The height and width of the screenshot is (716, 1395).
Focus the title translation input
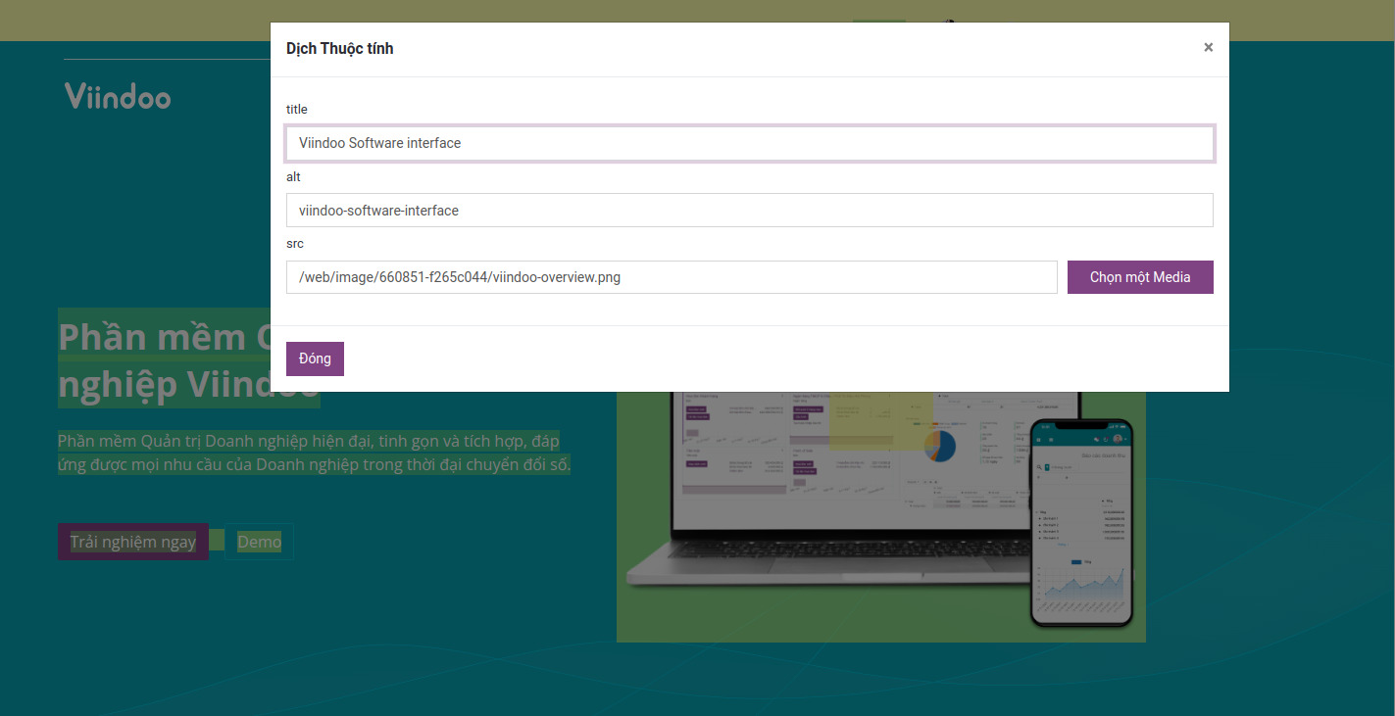tap(750, 143)
